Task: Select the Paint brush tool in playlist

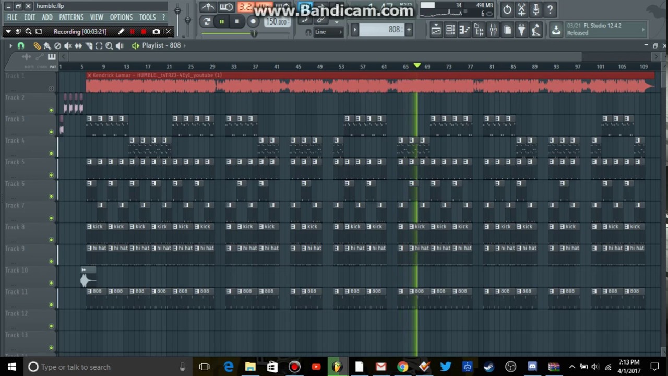Action: click(47, 46)
